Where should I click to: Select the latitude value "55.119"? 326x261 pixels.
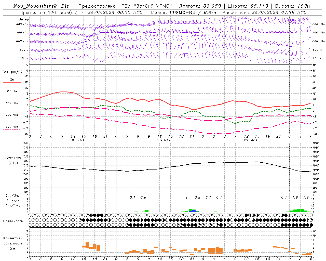tap(260, 6)
